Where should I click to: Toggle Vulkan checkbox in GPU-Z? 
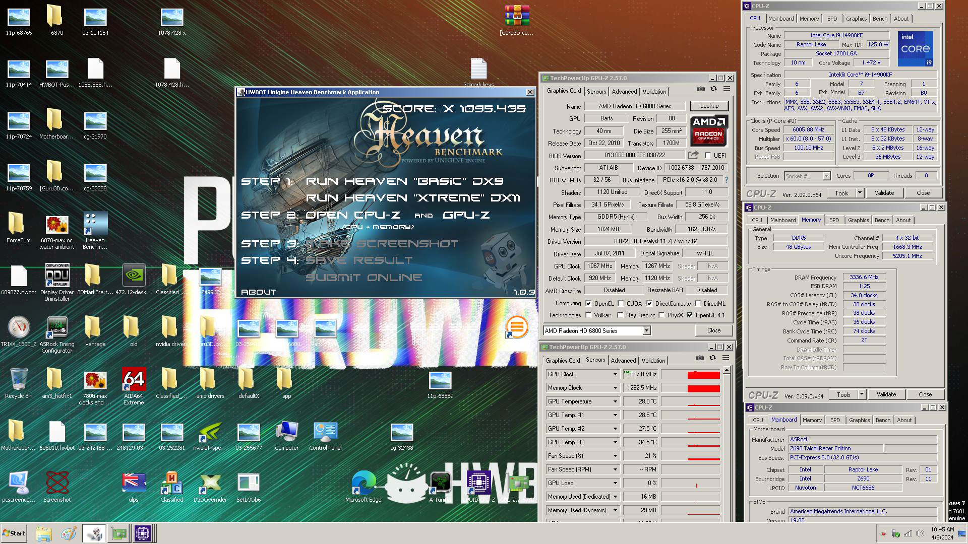pos(588,315)
